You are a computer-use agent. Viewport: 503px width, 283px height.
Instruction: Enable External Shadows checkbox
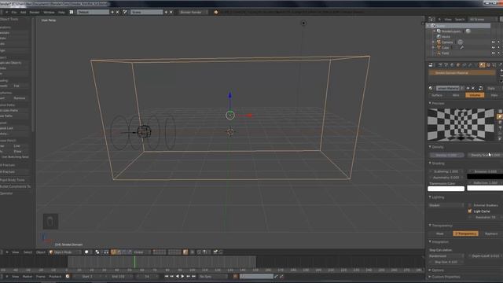point(470,205)
